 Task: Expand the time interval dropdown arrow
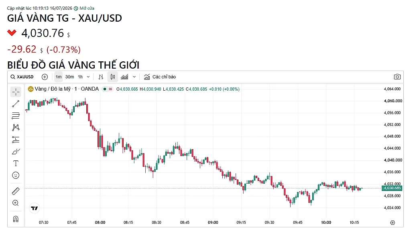[x=88, y=77]
